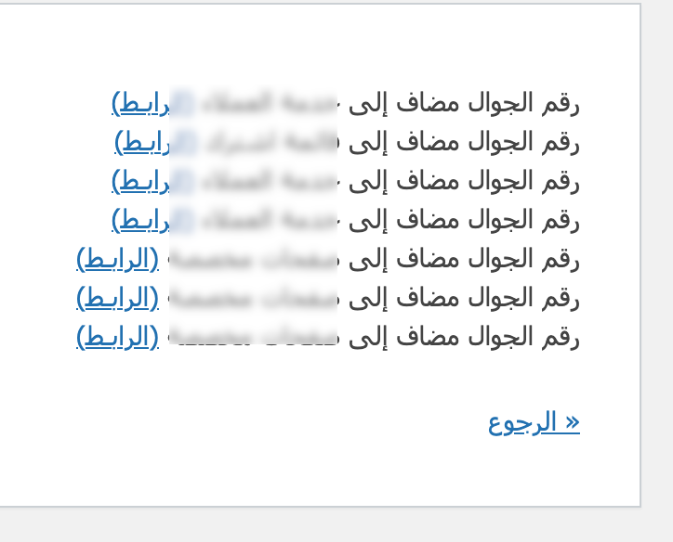Screen dimensions: 673x542
Task: Click first row's رقم الجوال مضاف إلى text
Action: pos(465,103)
